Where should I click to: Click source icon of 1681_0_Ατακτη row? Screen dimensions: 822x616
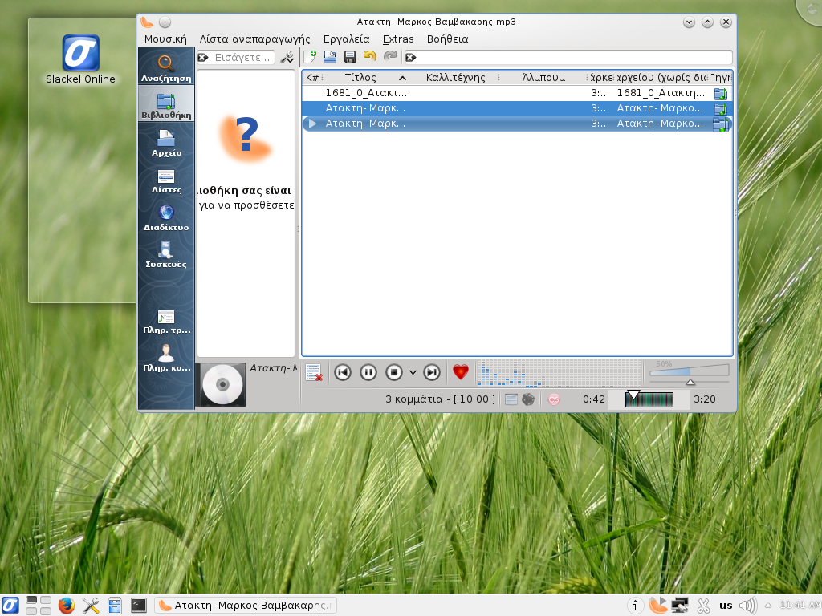pyautogui.click(x=721, y=94)
